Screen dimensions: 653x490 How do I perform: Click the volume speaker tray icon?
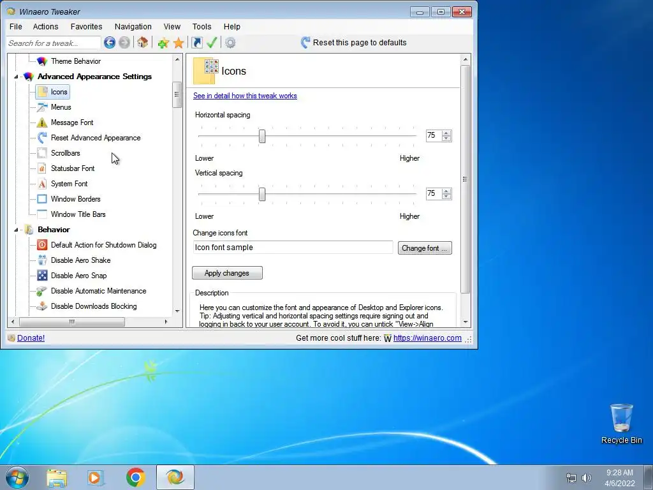tap(587, 478)
